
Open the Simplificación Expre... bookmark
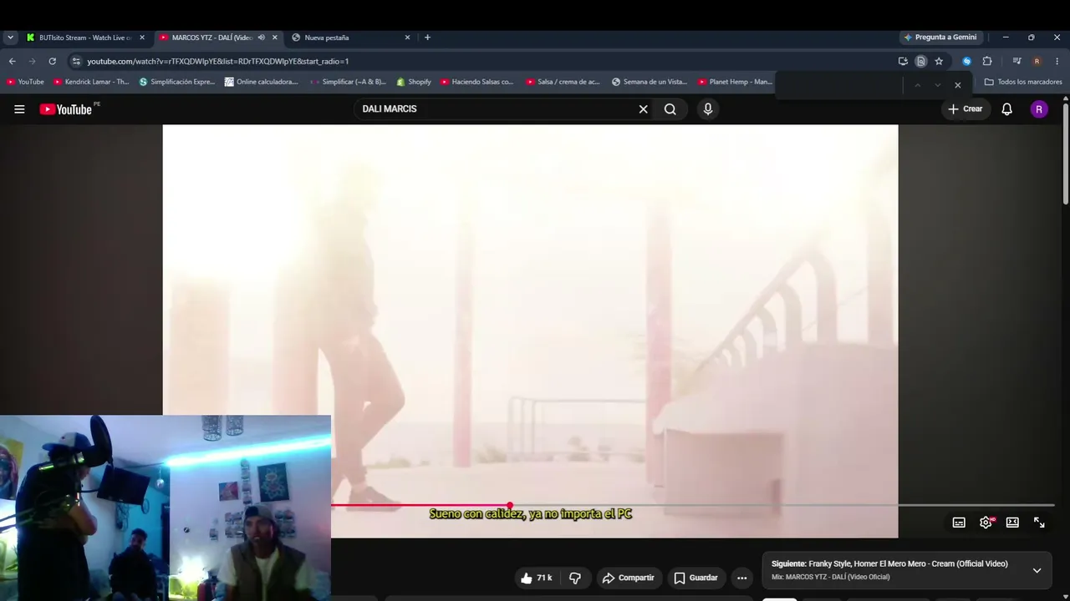point(177,82)
